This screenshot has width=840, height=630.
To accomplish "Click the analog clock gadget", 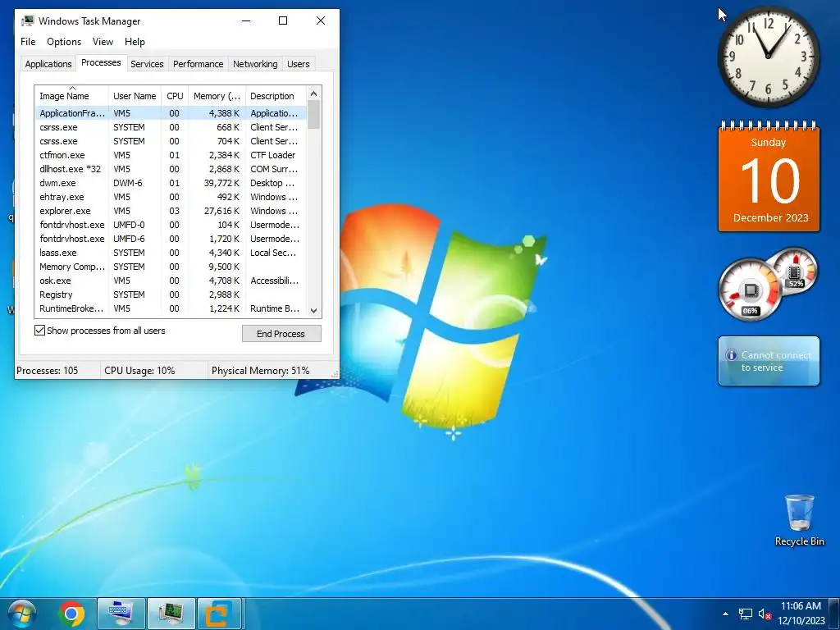I will [x=768, y=57].
